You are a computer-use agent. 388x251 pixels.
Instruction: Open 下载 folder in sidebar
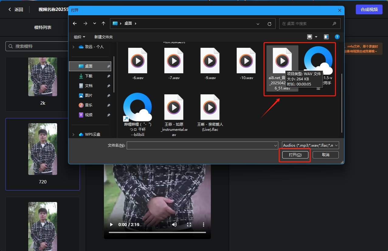[89, 76]
